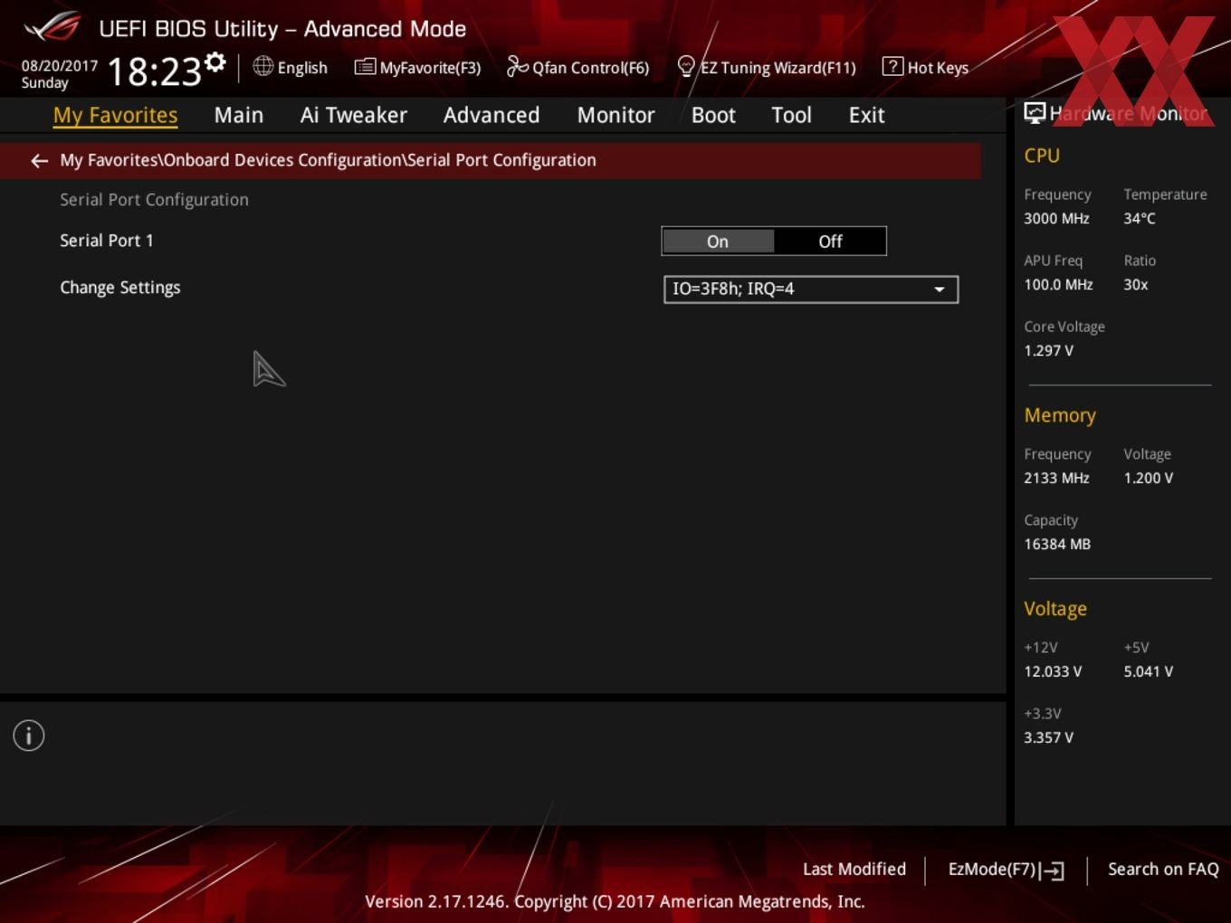Click the CPU section heading
The image size is (1231, 923).
[1042, 156]
